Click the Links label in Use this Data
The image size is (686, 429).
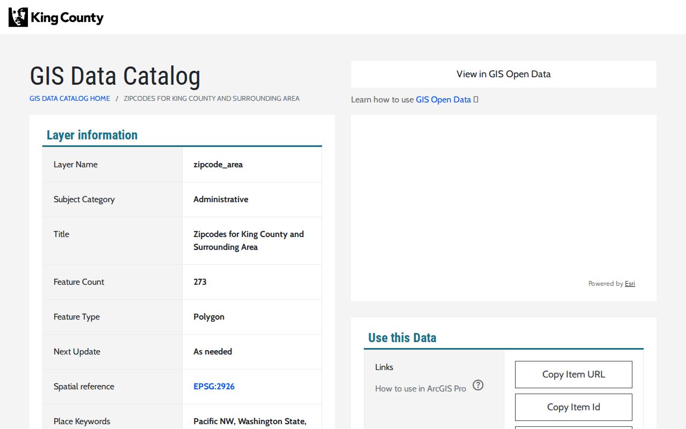(x=384, y=367)
